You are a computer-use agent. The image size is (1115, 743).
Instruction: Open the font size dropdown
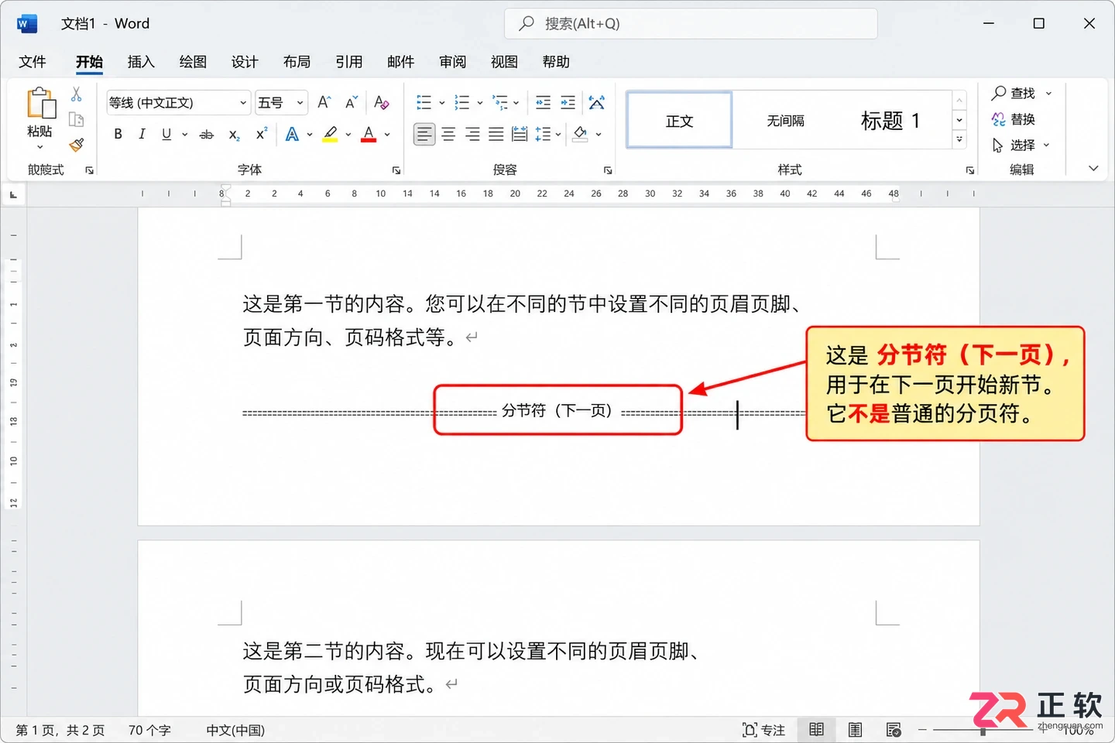click(300, 102)
